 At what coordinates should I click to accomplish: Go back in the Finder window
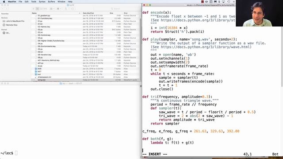pos(3,9)
